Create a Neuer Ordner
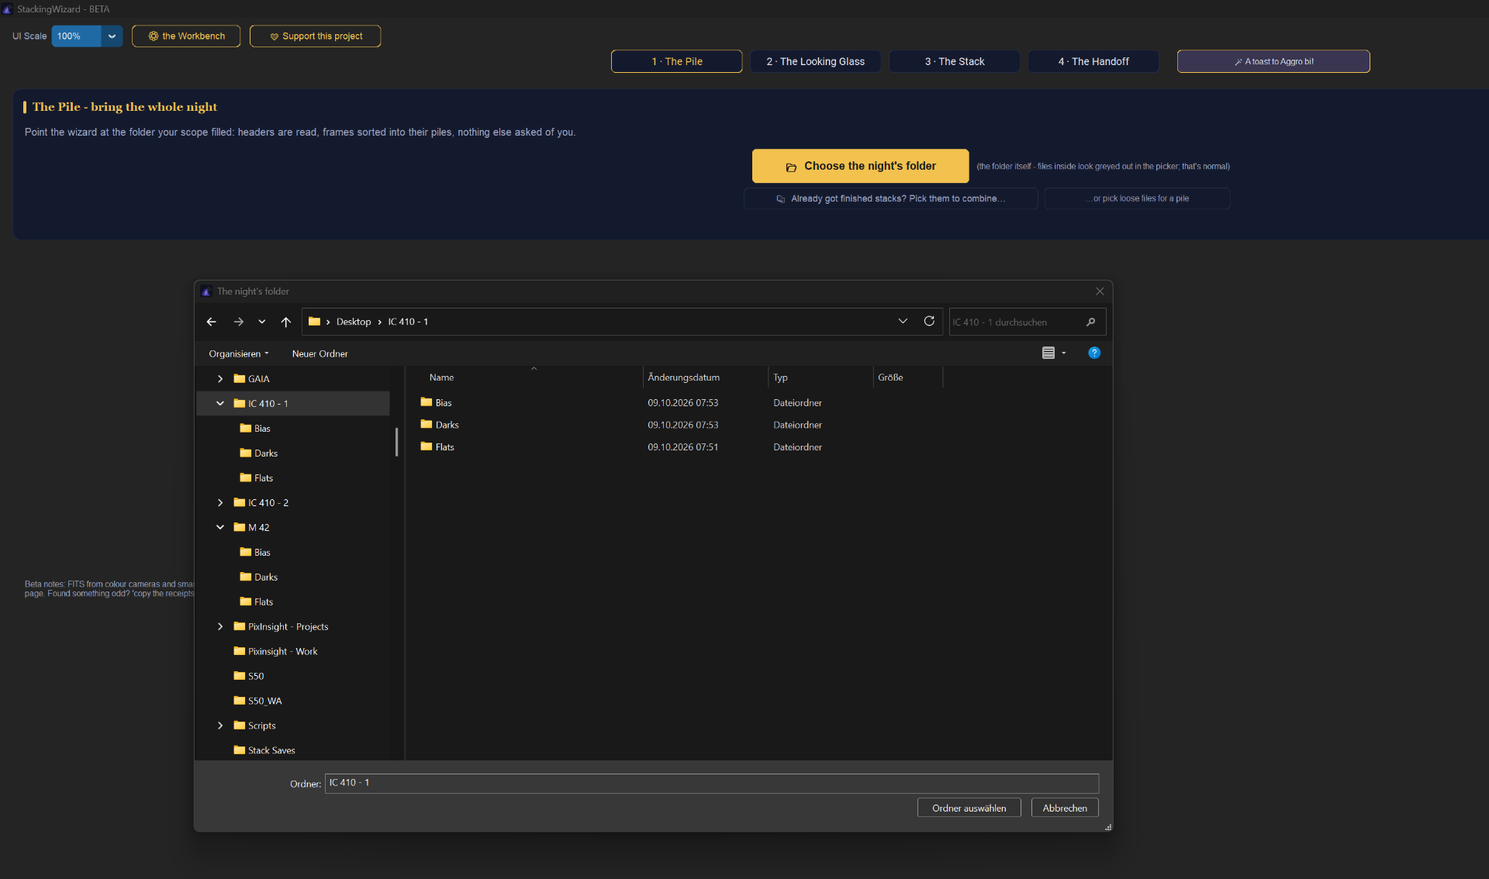 click(x=320, y=353)
